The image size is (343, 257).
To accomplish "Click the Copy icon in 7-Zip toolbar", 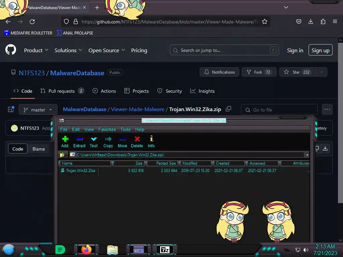I will coord(108,139).
